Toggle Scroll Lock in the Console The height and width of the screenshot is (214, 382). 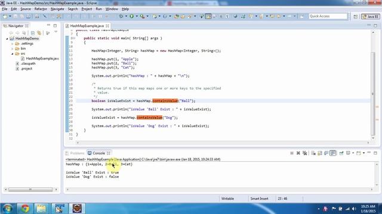320,153
